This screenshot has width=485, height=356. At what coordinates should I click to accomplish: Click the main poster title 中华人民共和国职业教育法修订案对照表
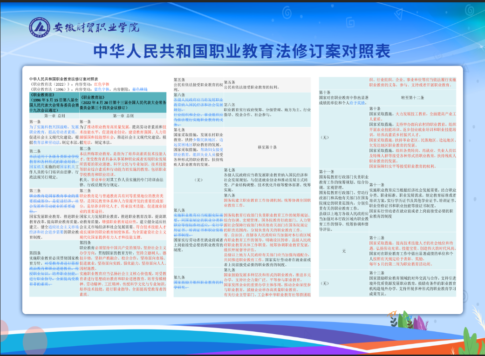[x=242, y=50]
